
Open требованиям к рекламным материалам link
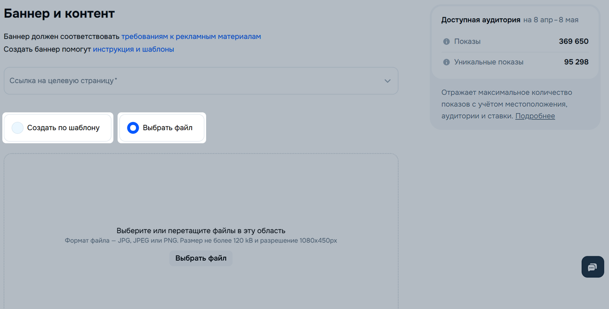point(191,37)
